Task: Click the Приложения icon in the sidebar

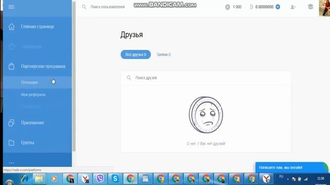Action: pos(11,123)
